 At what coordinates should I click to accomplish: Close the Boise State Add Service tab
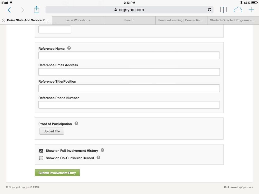point(3,20)
